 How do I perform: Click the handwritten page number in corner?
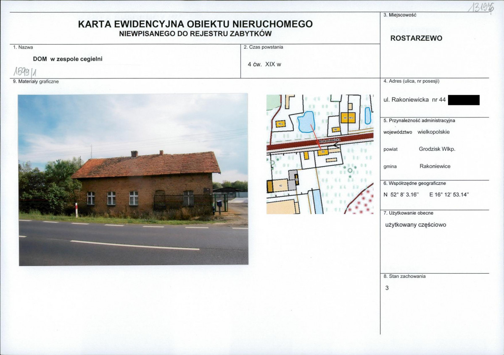[480, 7]
